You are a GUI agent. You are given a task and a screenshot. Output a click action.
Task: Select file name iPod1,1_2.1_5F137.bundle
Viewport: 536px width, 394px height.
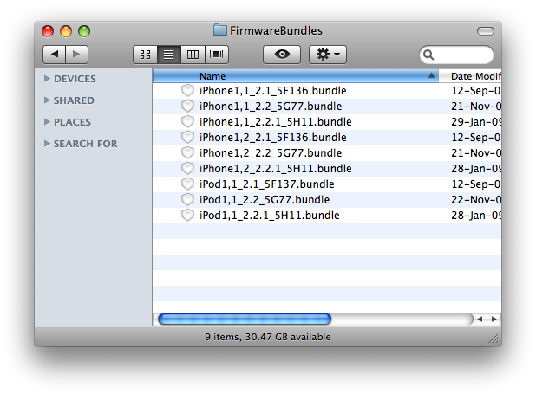point(266,184)
